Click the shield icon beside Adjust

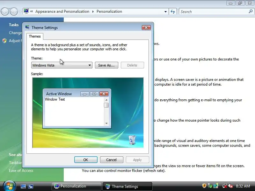tap(4, 41)
